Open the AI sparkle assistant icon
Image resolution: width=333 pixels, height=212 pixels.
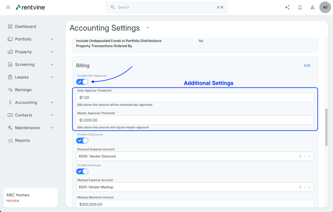point(287,7)
